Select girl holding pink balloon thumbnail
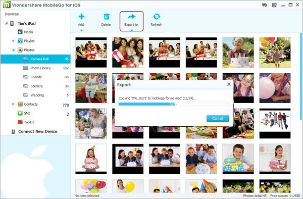This screenshot has width=303, height=199. 275,88
